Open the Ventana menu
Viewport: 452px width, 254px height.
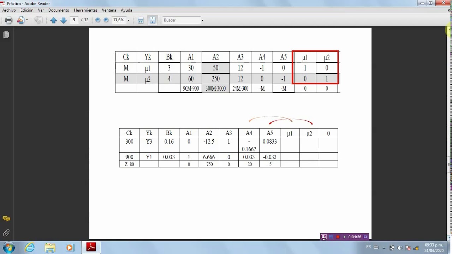point(109,10)
